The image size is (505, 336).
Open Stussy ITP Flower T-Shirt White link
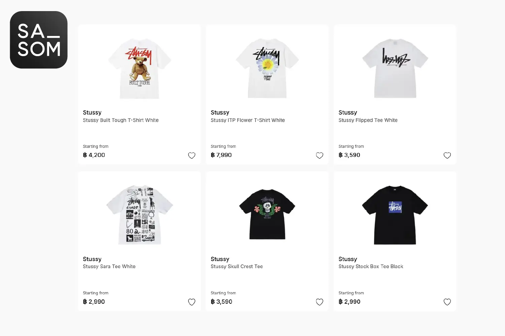pos(248,120)
